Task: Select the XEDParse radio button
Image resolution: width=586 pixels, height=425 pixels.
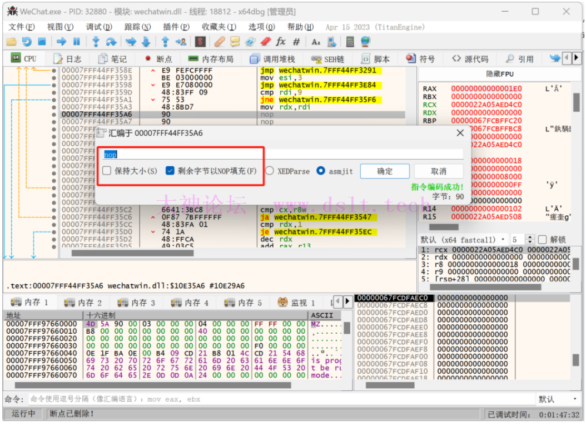Action: (x=270, y=171)
